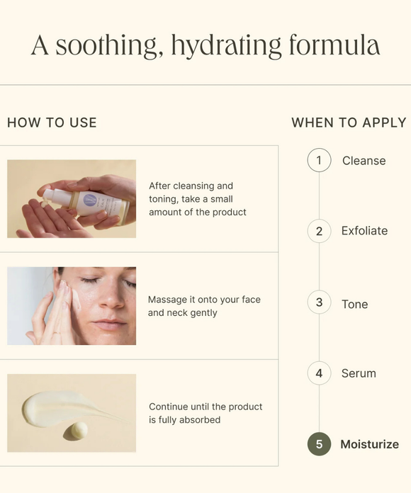The image size is (411, 493).
Task: Click 'Massage it onto your face' text
Action: [204, 306]
